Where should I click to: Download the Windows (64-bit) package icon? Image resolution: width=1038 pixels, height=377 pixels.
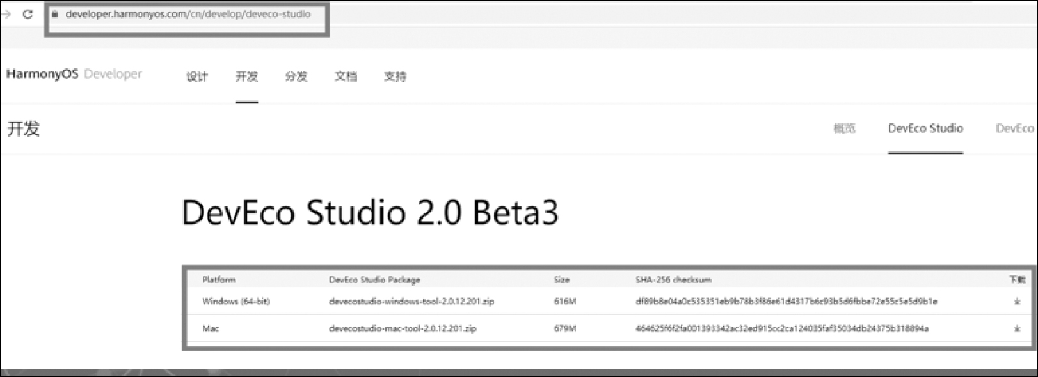[1017, 302]
